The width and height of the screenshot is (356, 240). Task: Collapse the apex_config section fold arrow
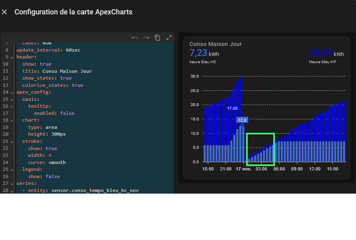pyautogui.click(x=12, y=92)
